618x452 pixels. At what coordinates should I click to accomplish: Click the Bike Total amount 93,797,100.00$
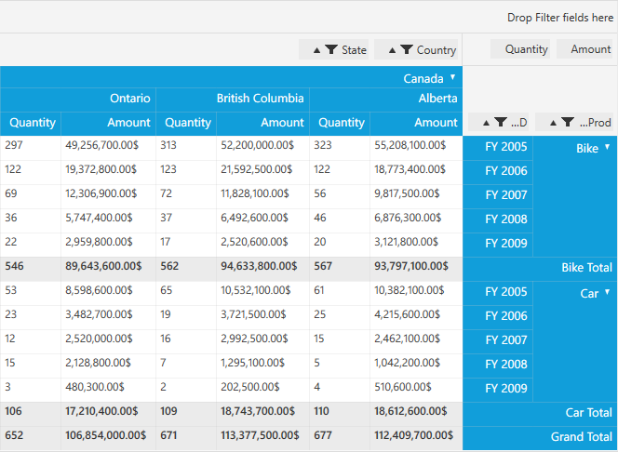click(416, 267)
